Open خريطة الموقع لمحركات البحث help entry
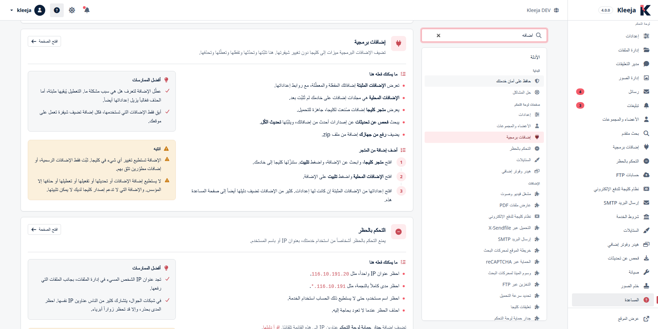658x329 pixels. click(484, 250)
